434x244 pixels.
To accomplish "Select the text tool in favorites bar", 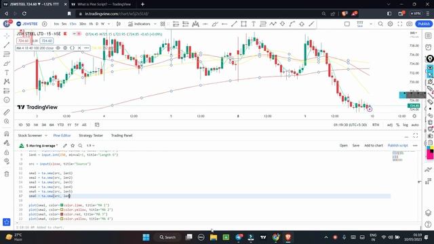I will click(253, 24).
